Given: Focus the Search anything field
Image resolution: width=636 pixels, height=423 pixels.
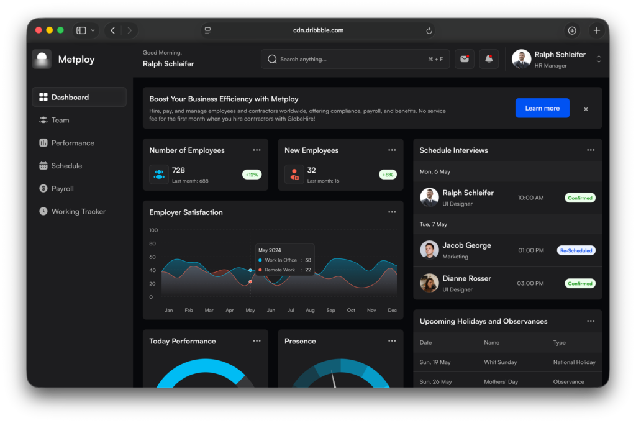Looking at the screenshot, I should [348, 60].
